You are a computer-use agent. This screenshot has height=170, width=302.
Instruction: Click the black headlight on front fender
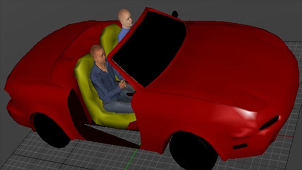click(269, 122)
